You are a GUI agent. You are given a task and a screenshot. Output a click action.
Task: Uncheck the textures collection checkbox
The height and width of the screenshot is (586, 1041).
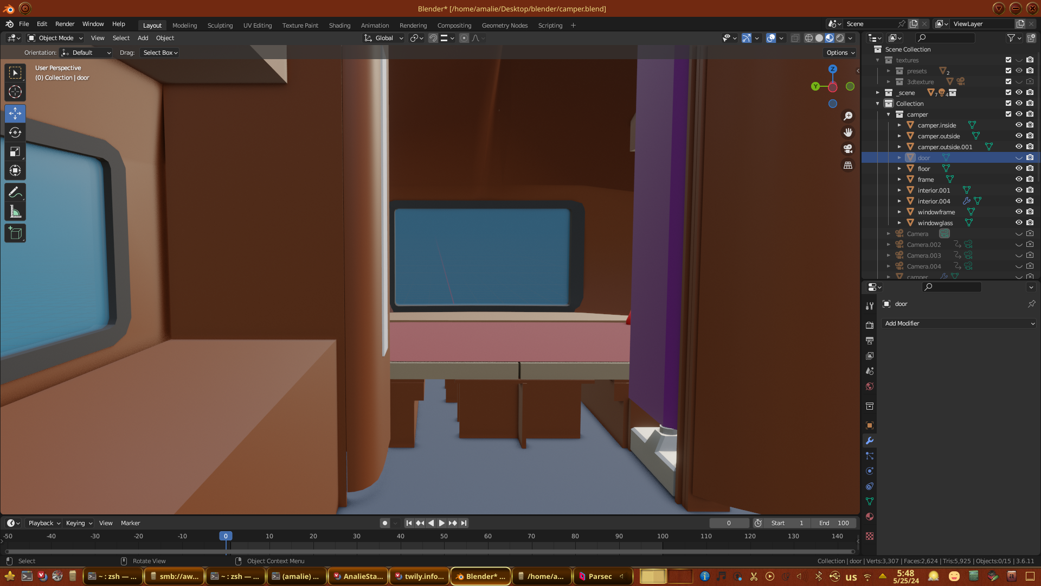(x=1008, y=60)
